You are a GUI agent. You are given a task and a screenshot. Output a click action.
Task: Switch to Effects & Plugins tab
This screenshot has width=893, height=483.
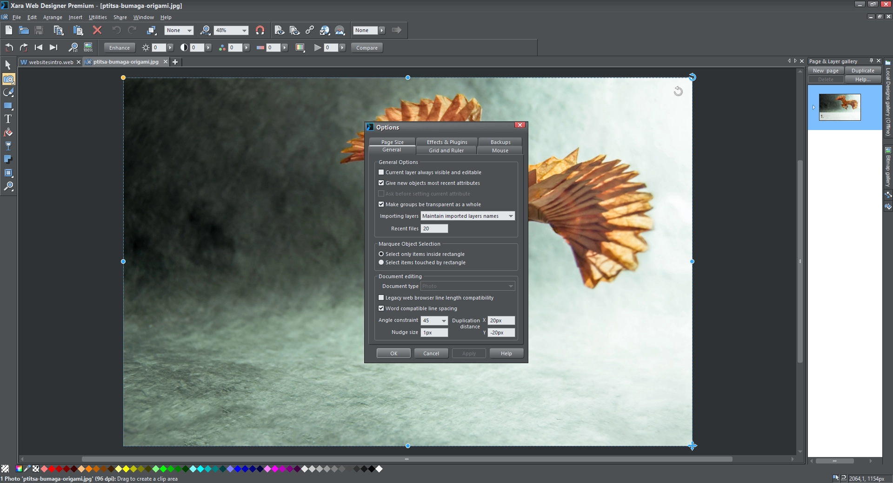(x=447, y=142)
